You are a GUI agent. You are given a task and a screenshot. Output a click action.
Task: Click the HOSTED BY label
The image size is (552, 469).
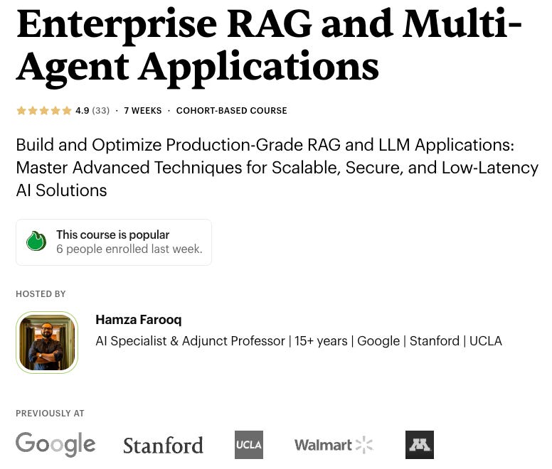41,294
